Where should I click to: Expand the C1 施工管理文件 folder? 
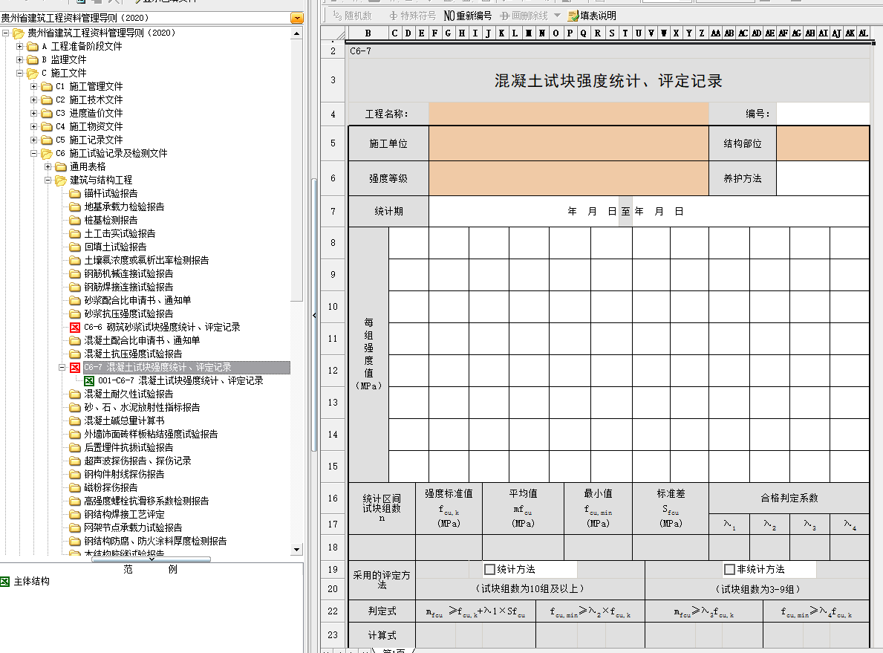click(33, 87)
